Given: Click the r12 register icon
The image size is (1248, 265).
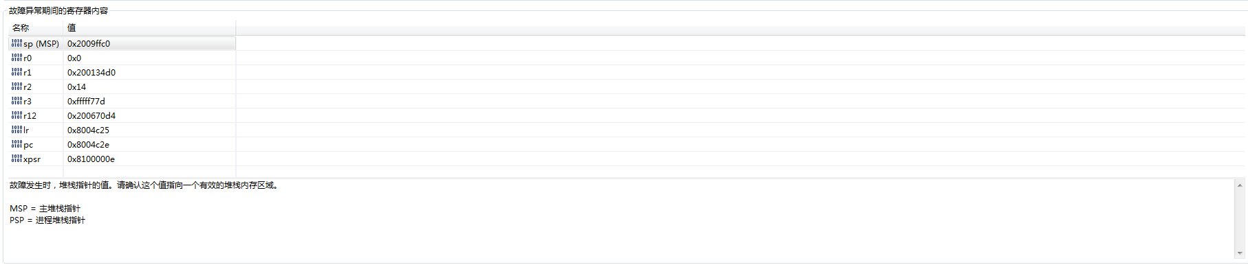Looking at the screenshot, I should point(17,115).
